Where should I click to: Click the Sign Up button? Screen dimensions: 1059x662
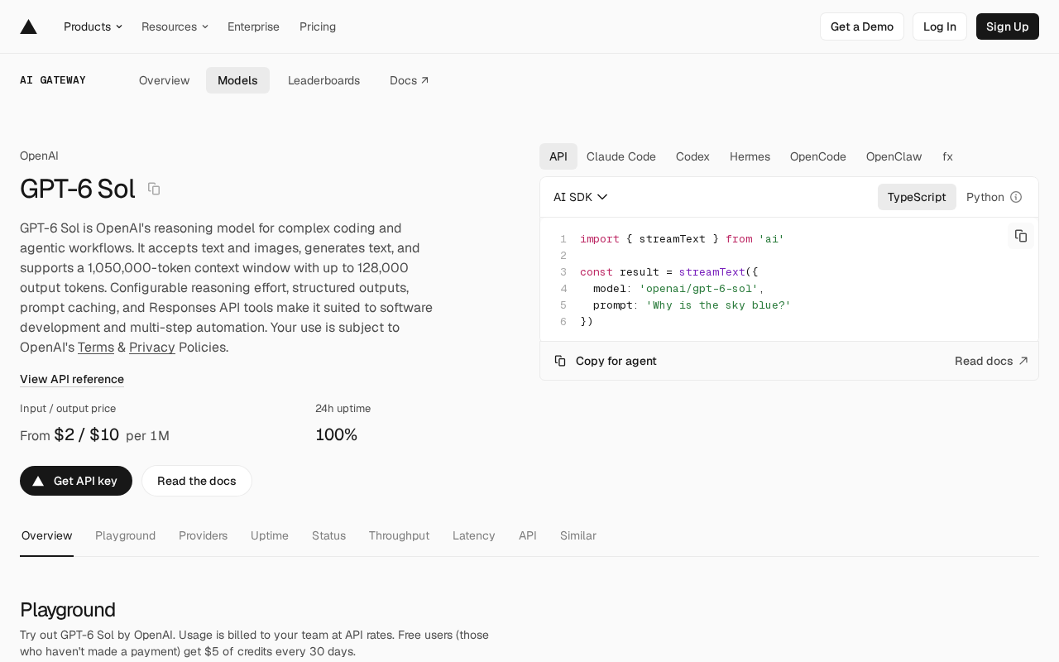1008,26
